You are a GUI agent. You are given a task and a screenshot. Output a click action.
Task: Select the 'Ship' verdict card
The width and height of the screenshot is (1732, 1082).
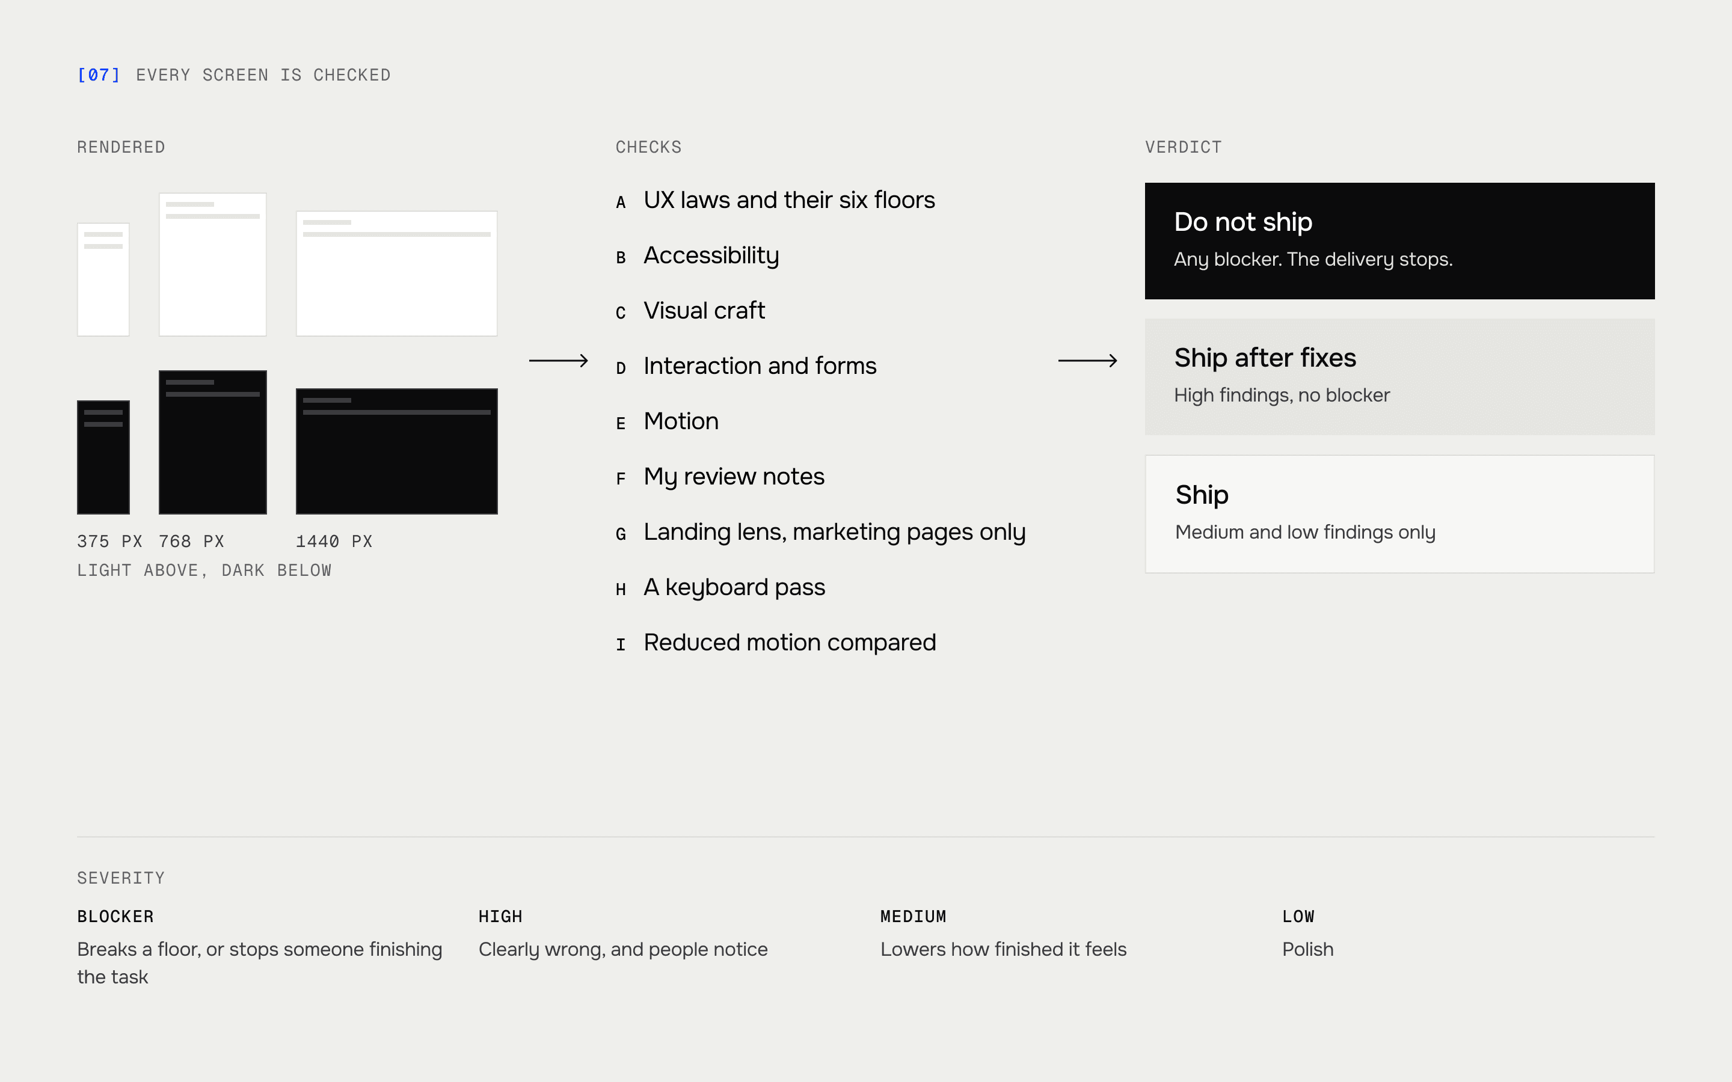pyautogui.click(x=1399, y=514)
